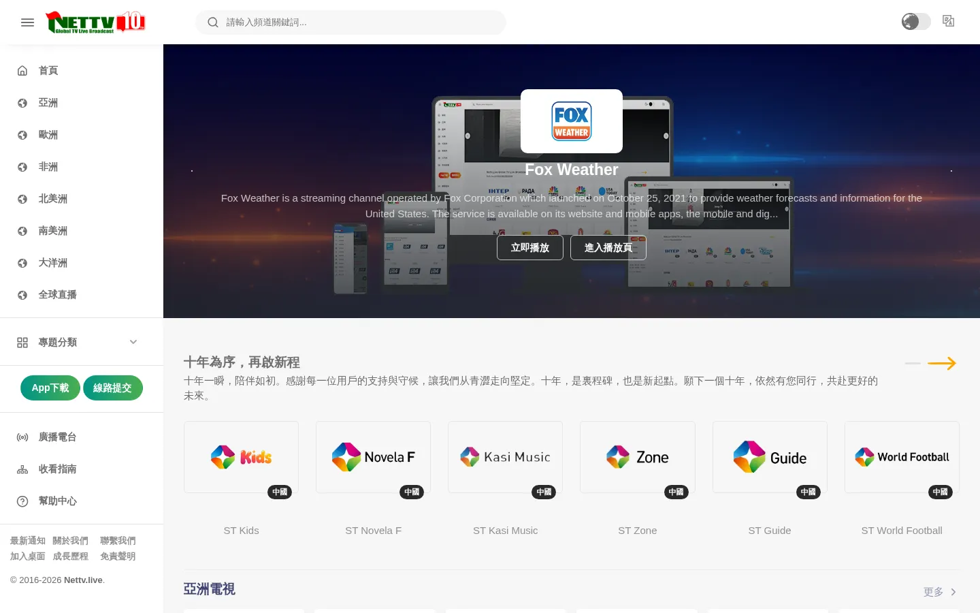Click the ST Kasi Music caption text

coord(505,531)
